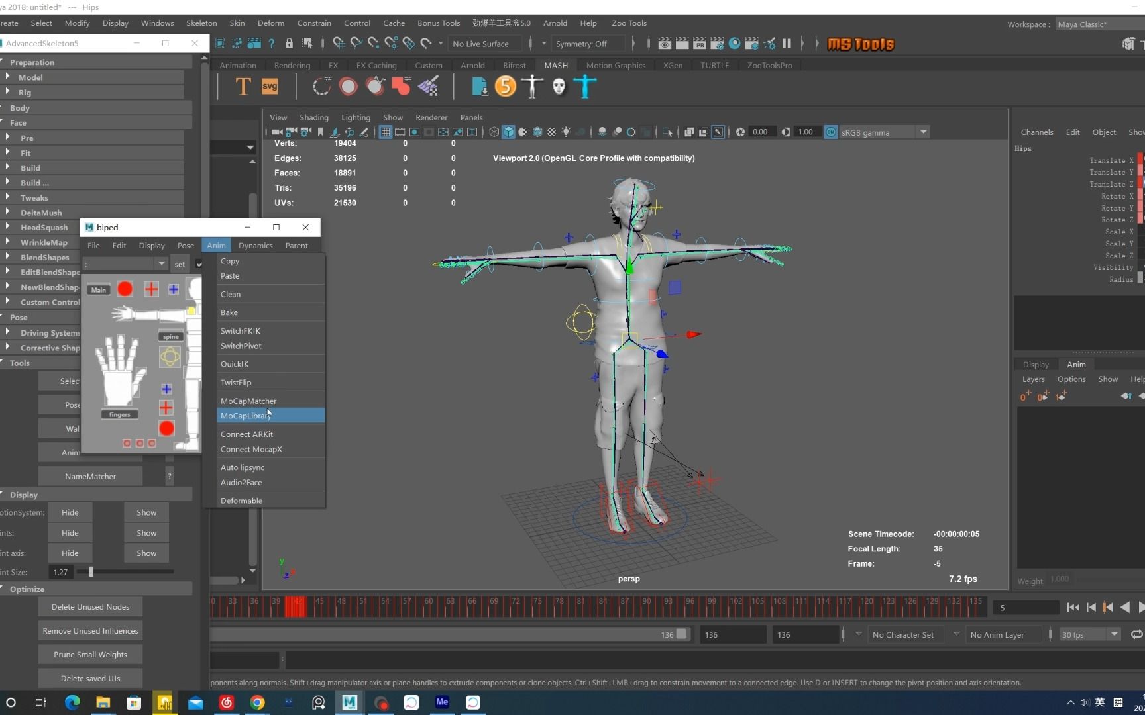
Task: Click the Delete Unused Nodes button
Action: [x=90, y=607]
